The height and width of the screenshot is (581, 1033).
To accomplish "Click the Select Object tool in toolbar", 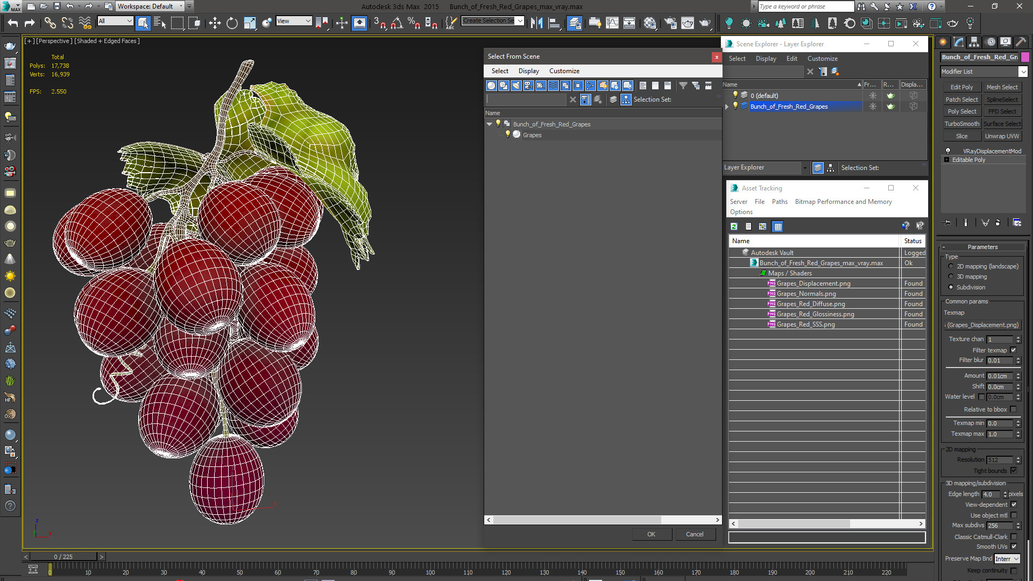I will pyautogui.click(x=143, y=23).
